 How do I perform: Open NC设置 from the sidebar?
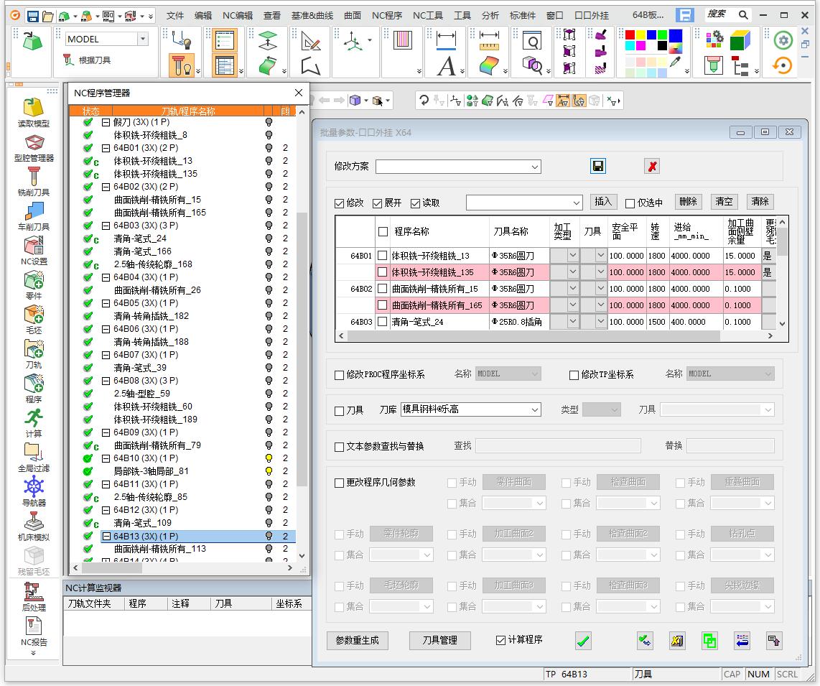coord(34,246)
